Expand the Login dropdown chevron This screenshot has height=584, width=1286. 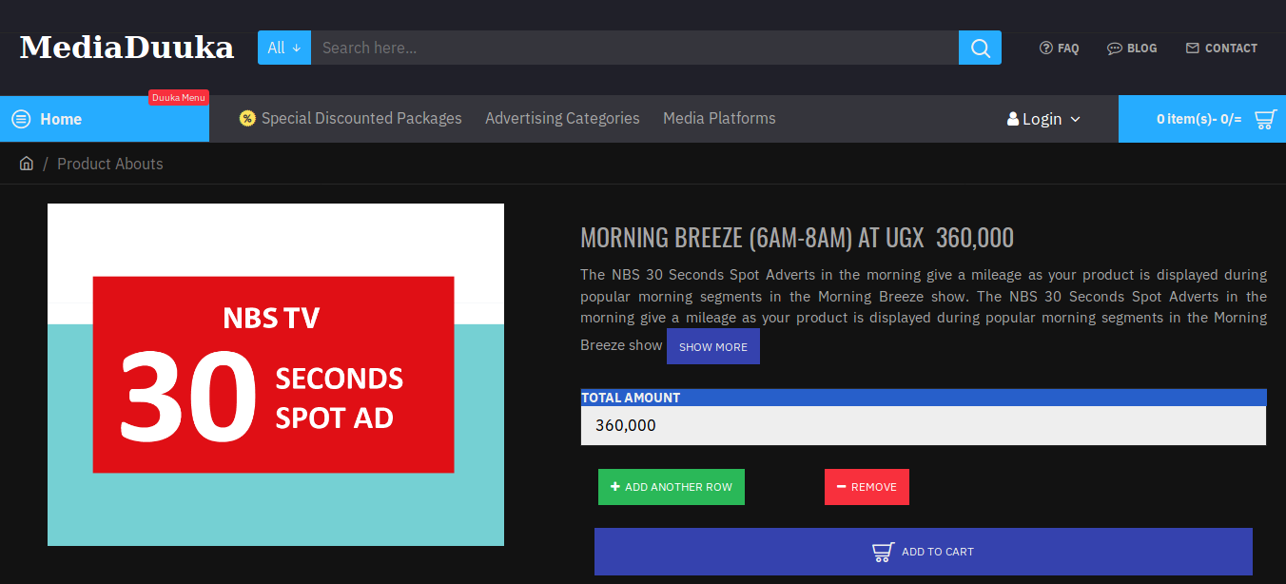[x=1076, y=119]
